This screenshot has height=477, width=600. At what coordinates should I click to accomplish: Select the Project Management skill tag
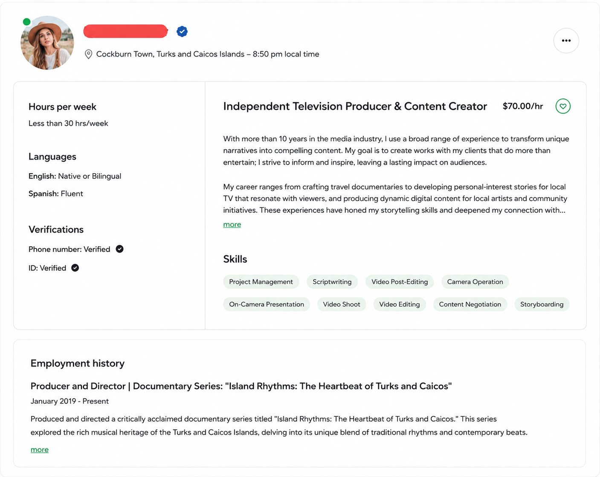point(261,282)
